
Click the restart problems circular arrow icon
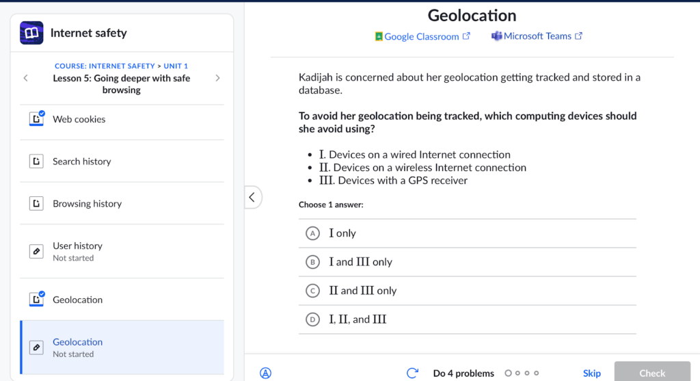coord(412,373)
